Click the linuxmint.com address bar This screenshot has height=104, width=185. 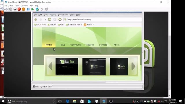(x=102, y=19)
